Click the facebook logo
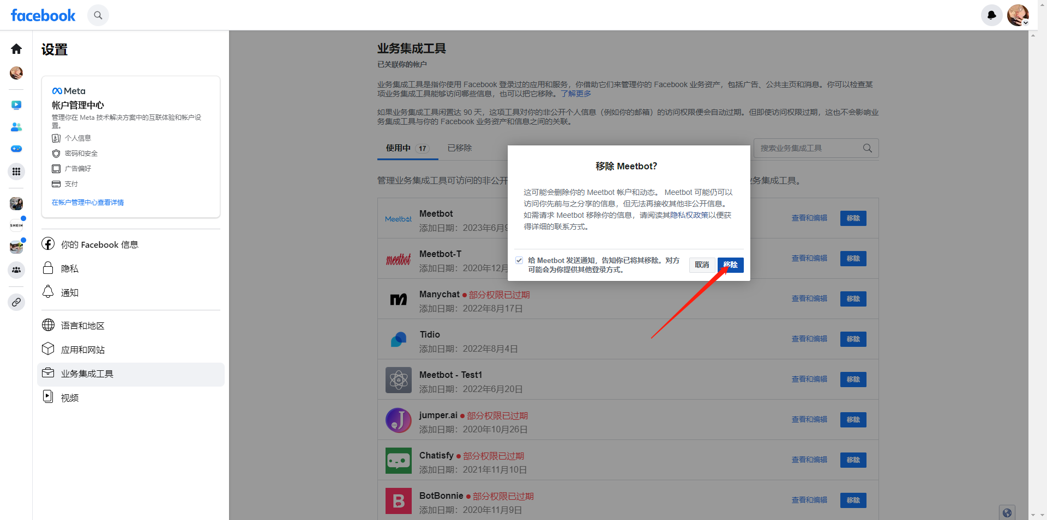This screenshot has width=1047, height=520. click(43, 15)
